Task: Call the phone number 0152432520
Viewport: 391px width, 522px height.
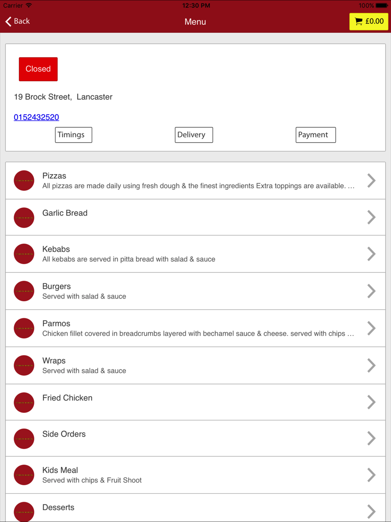Action: 36,117
